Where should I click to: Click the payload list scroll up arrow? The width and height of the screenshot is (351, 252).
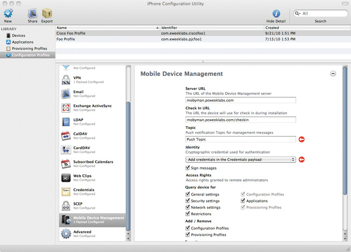click(128, 234)
